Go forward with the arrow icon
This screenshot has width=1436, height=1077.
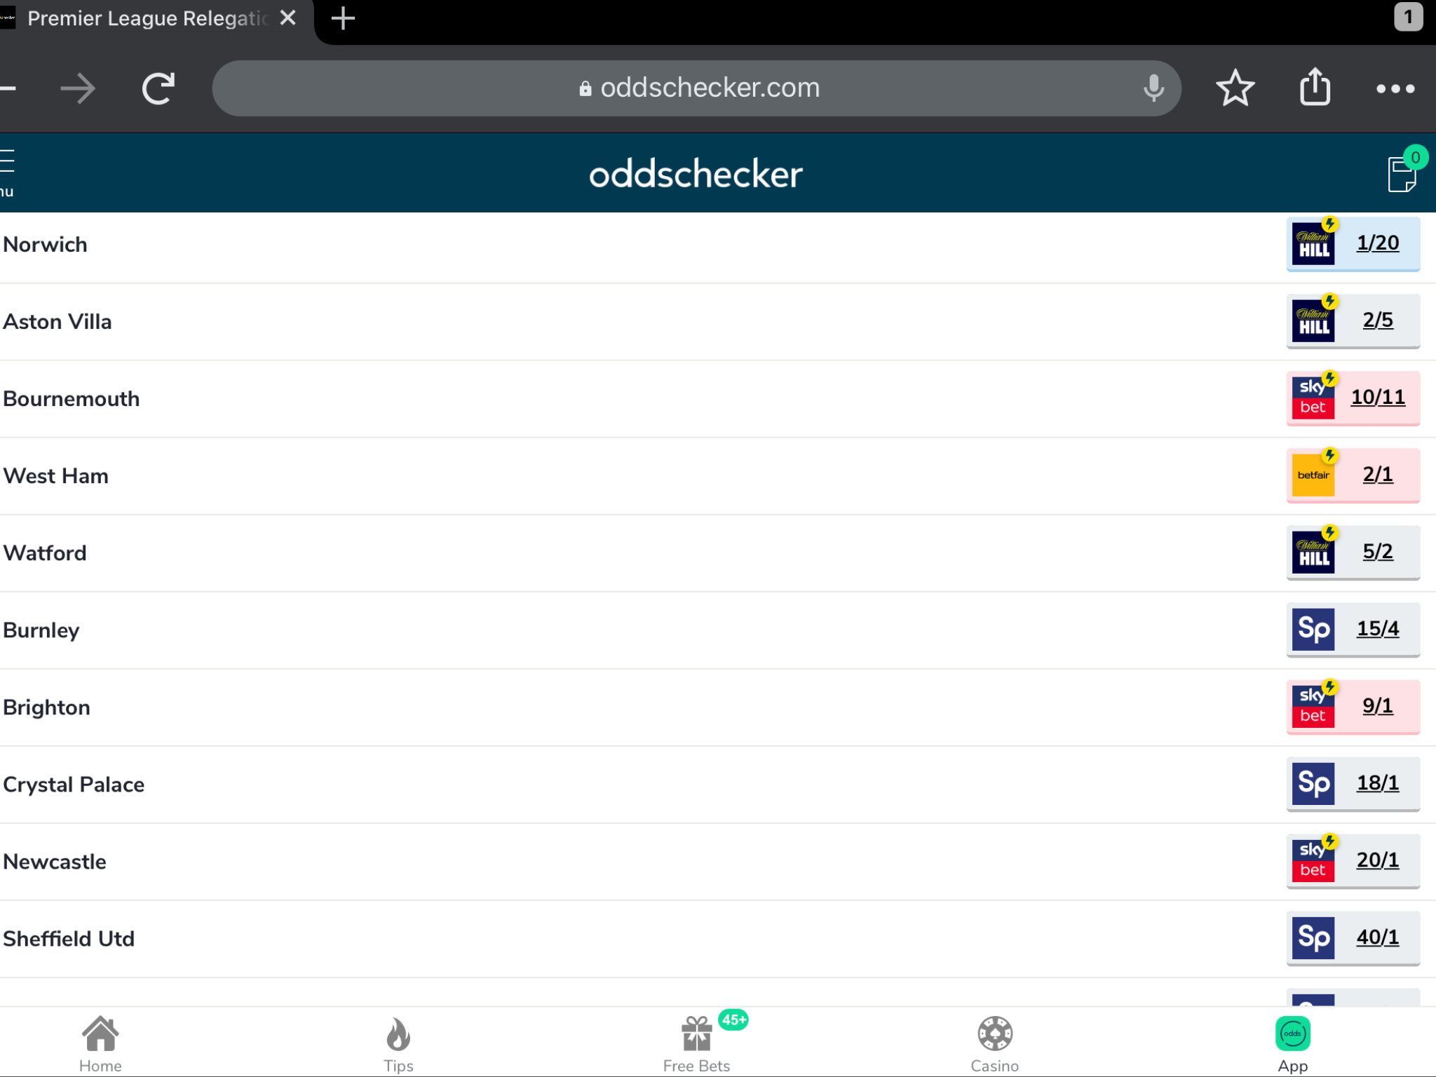click(x=78, y=88)
